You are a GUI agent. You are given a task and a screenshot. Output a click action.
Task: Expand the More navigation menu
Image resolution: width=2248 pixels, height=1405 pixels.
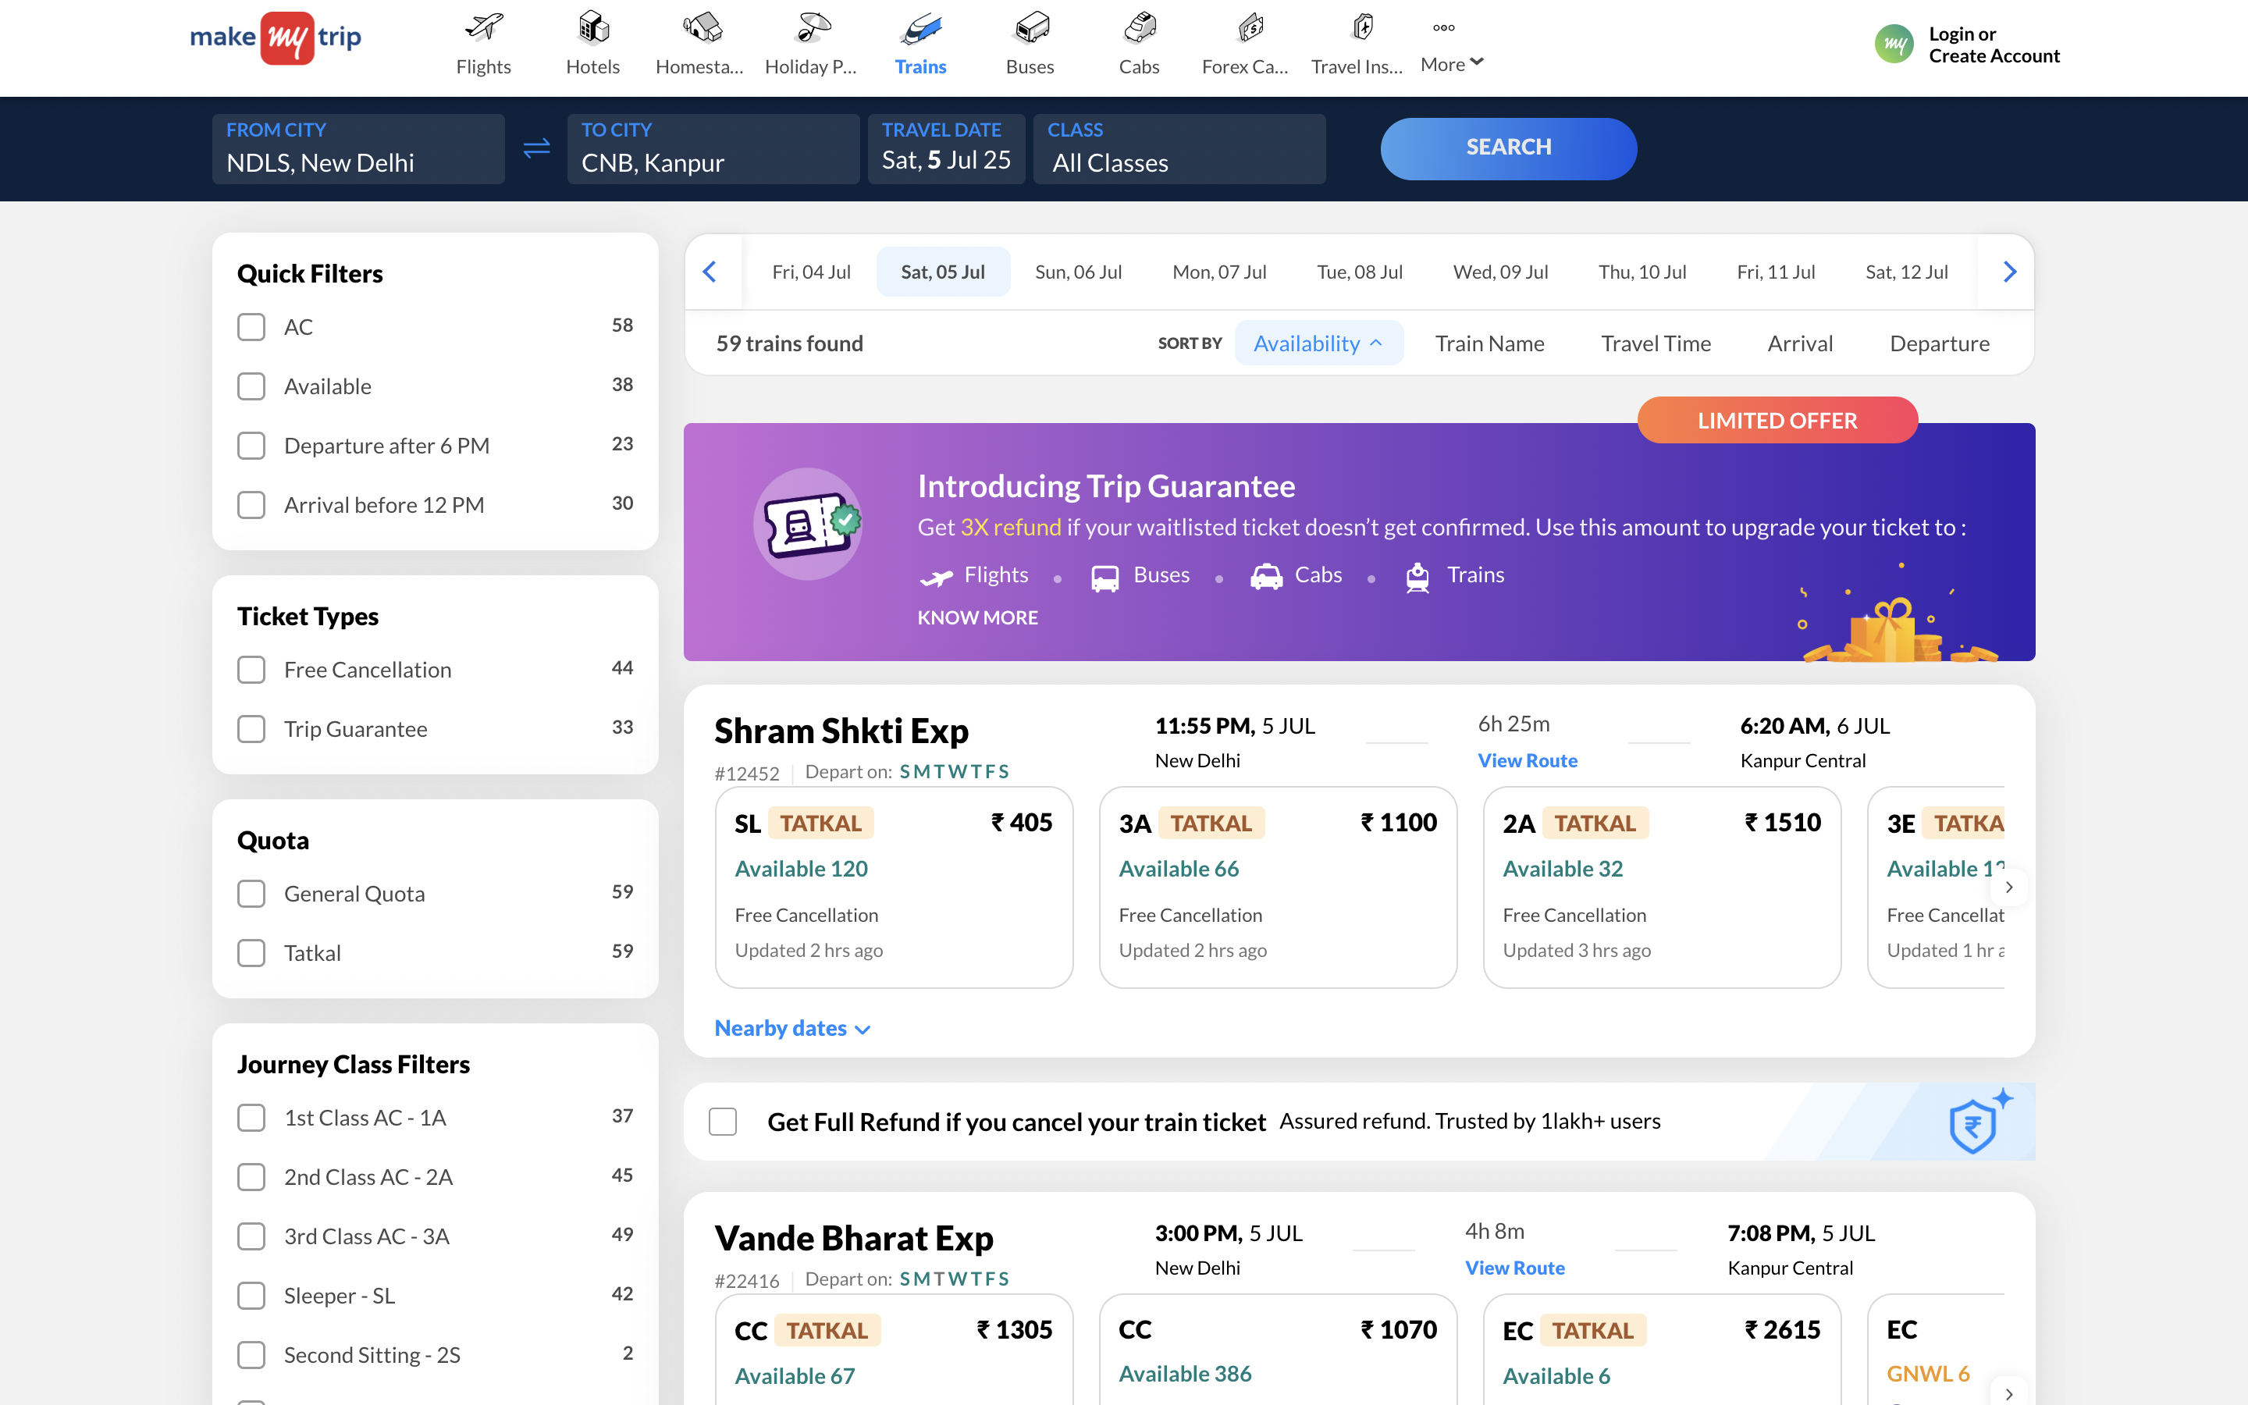click(x=1451, y=48)
